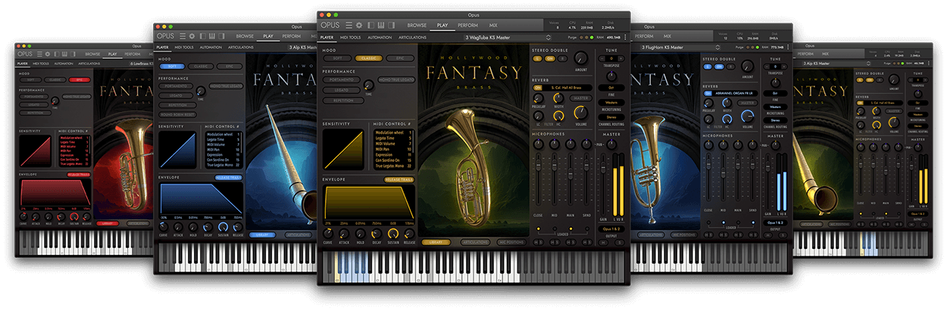
Task: Adjust Stereo Double Amount knob in center window
Action: coord(580,58)
